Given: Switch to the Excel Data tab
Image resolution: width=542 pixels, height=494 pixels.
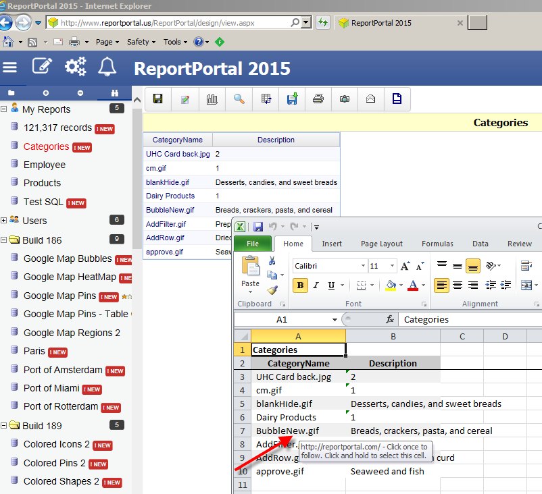Looking at the screenshot, I should click(480, 244).
